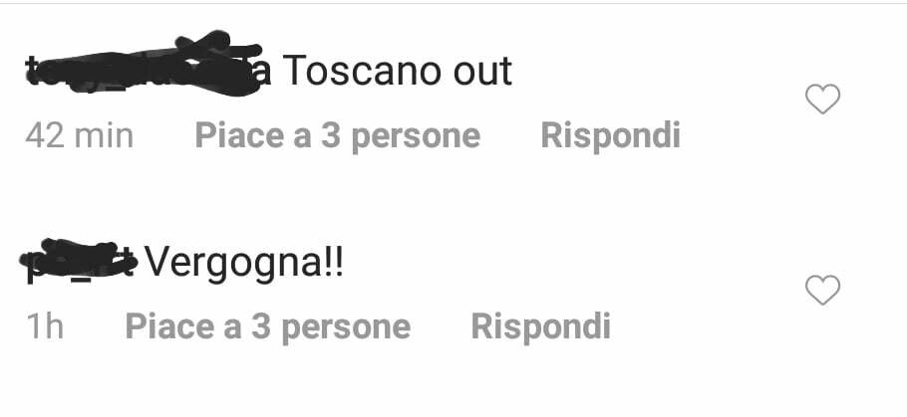Reply to the "Toscano out" comment

click(x=610, y=136)
